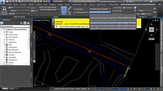Toggle MODEL space status button
Screen dimensions: 163x91
84,89
